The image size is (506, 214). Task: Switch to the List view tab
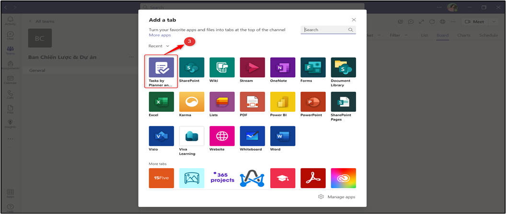[x=425, y=35]
